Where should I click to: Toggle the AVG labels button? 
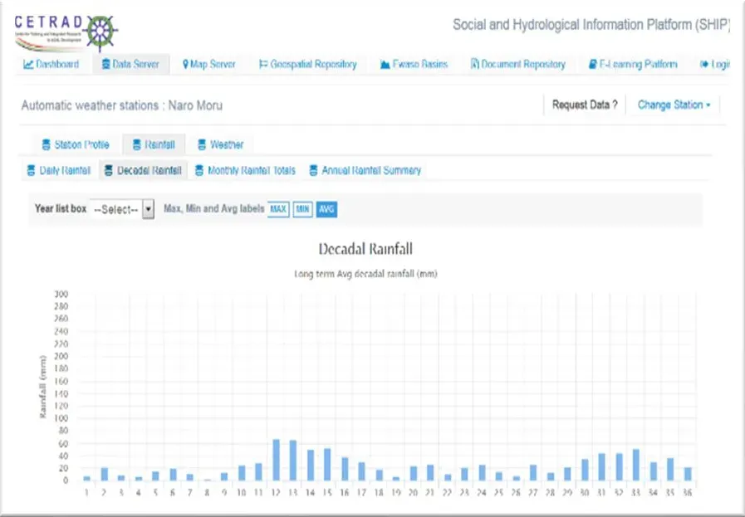click(326, 209)
